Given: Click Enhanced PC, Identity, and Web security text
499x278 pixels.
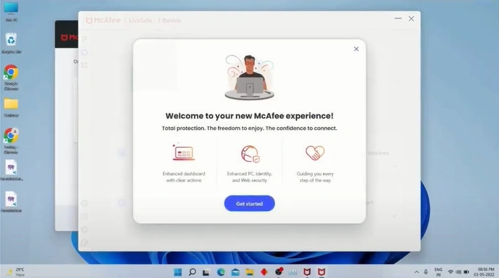Looking at the screenshot, I should point(249,177).
